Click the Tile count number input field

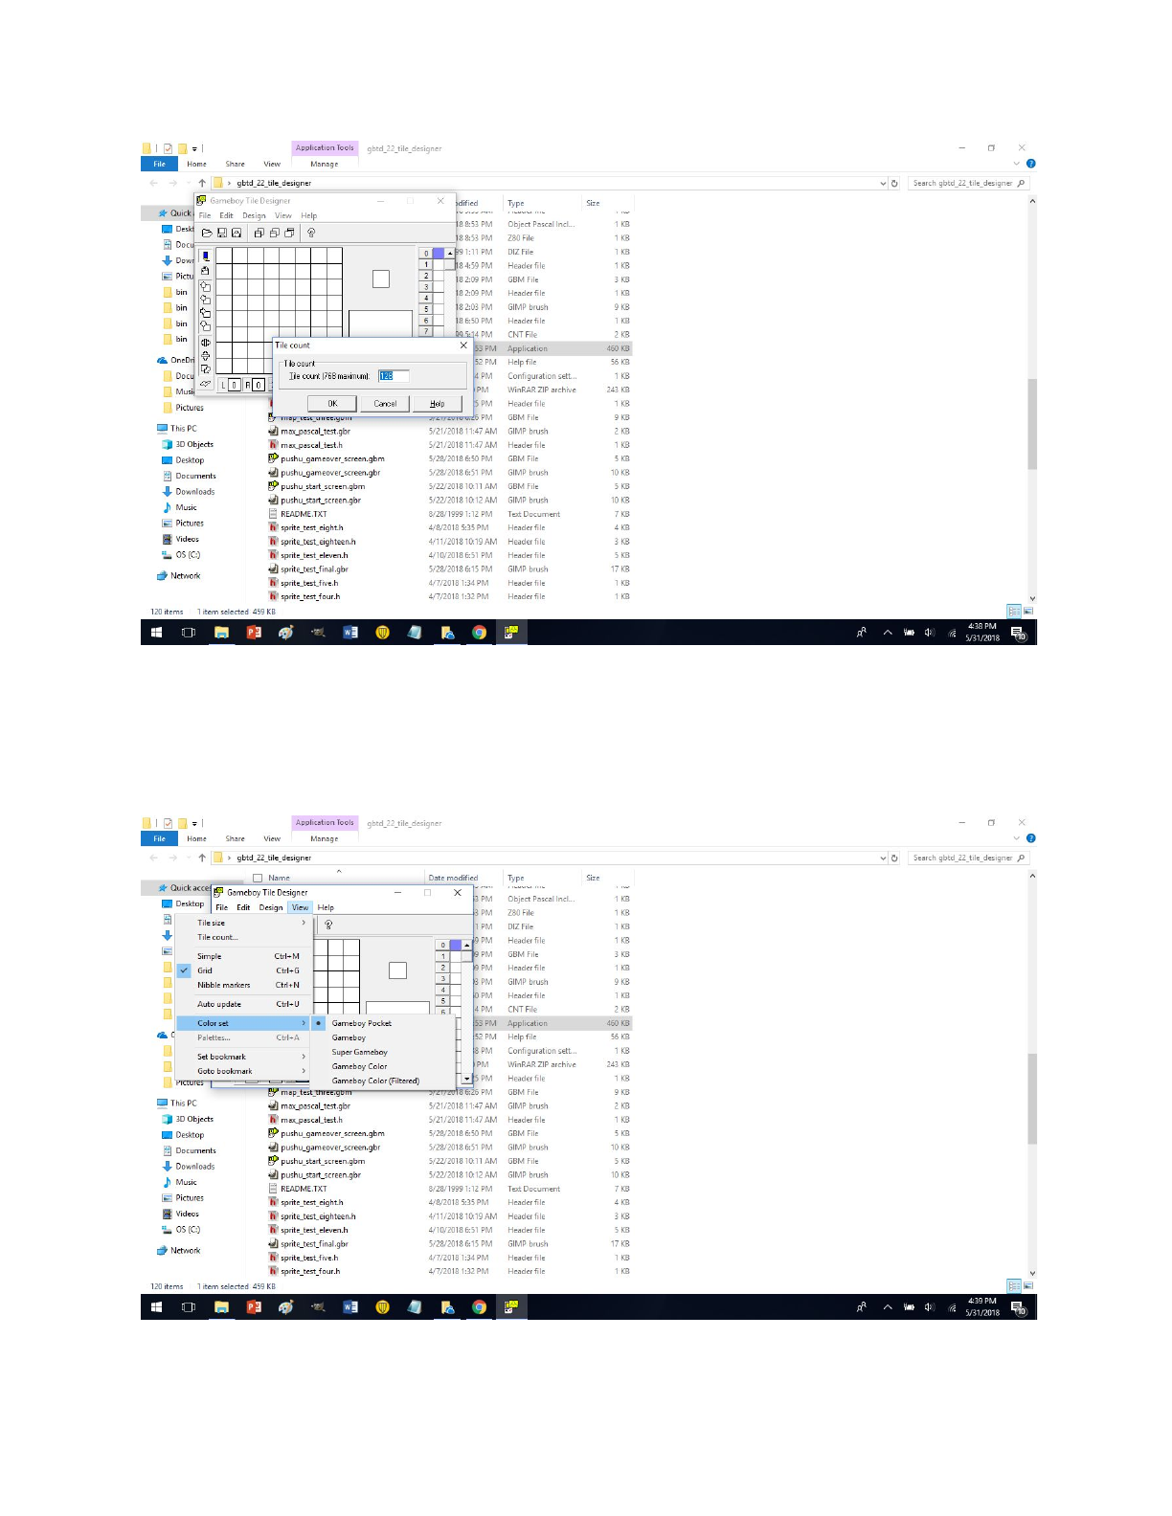[394, 376]
